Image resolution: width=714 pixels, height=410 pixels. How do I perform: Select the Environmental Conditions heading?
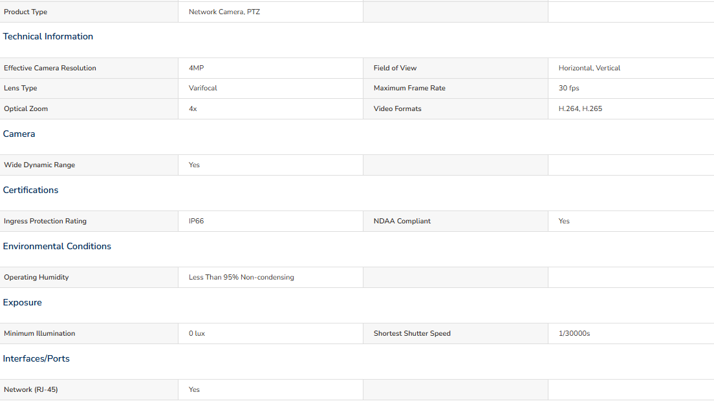point(57,246)
